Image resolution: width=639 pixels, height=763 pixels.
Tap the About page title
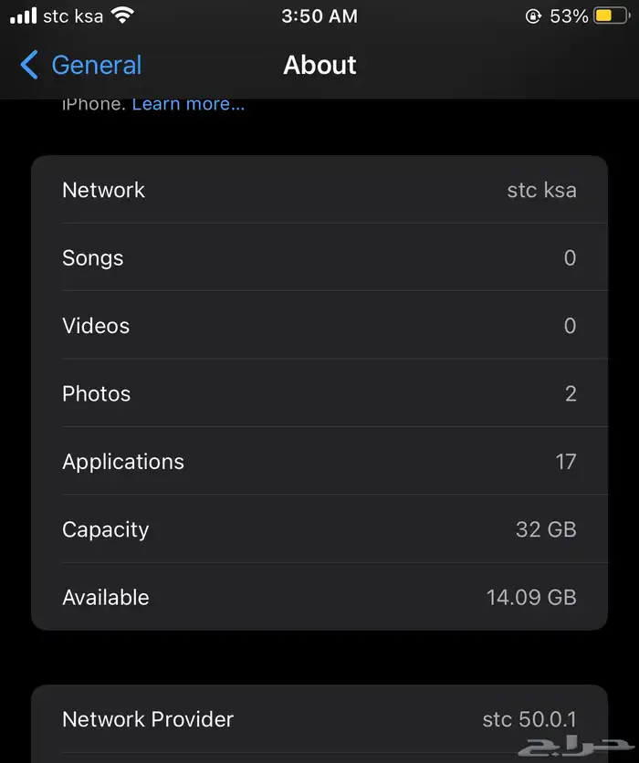point(319,66)
